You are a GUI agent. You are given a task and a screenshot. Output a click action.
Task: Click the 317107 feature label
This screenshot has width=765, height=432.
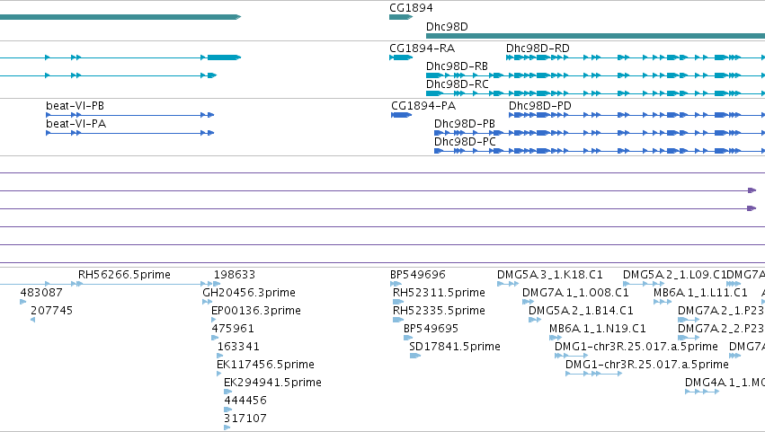point(245,419)
